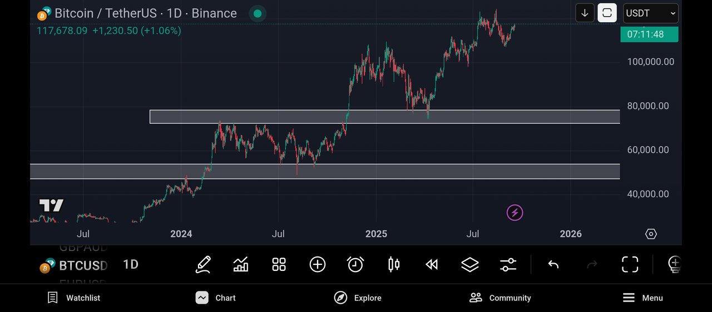This screenshot has height=312, width=712.
Task: Select the pencil drawing tool
Action: (x=203, y=264)
